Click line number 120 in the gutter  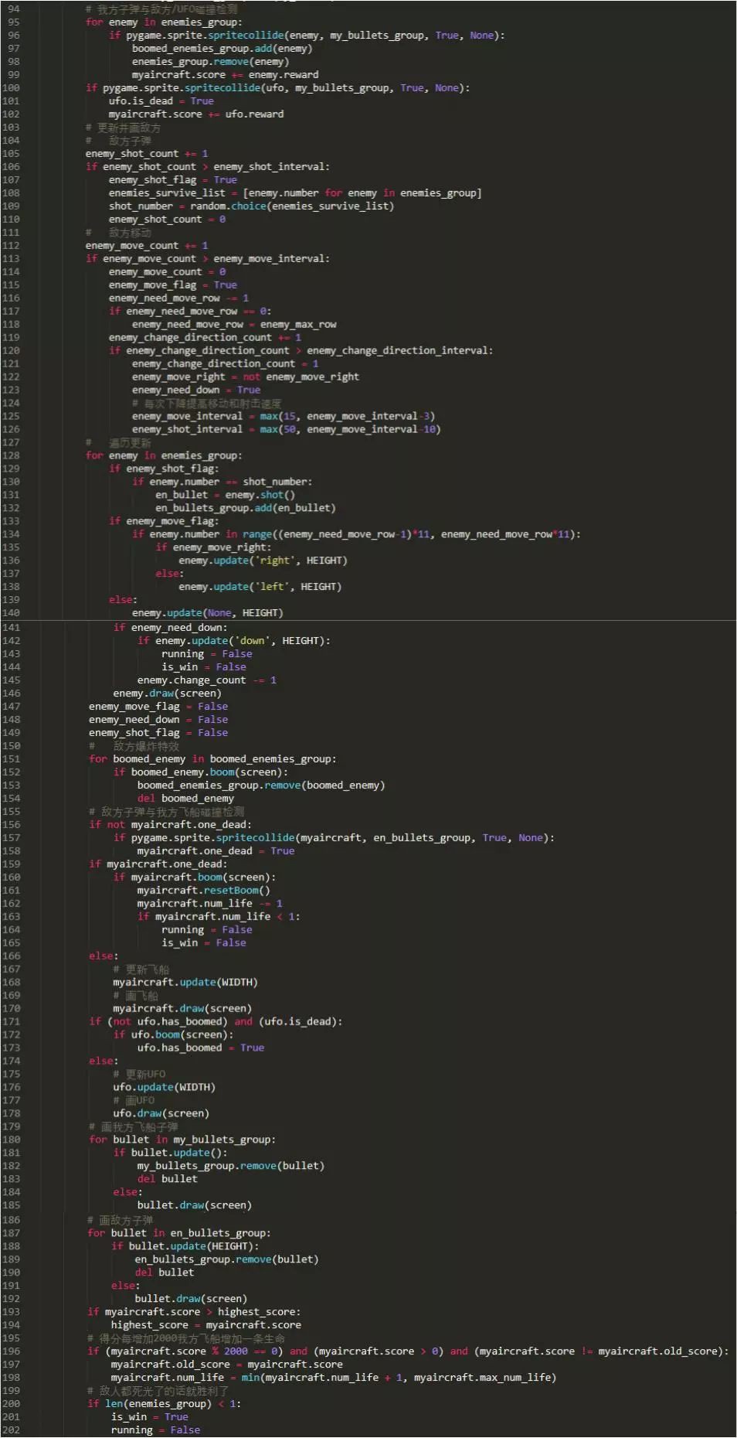pos(11,351)
